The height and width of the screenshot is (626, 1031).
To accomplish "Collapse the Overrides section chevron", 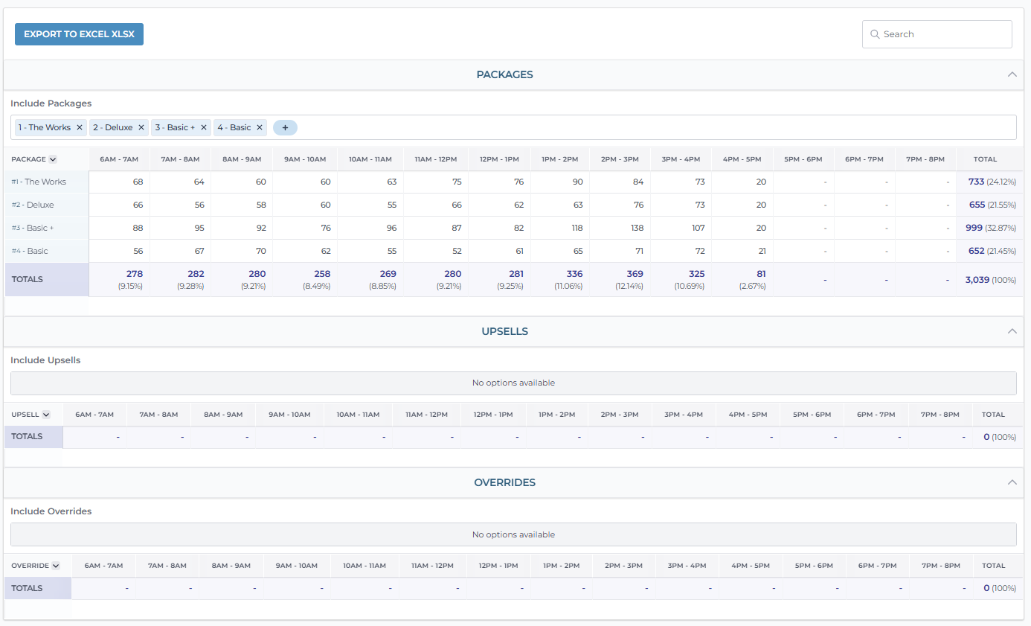I will coord(1012,482).
